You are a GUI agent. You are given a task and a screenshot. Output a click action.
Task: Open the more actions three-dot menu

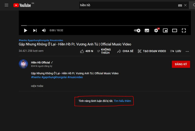pyautogui.click(x=187, y=51)
